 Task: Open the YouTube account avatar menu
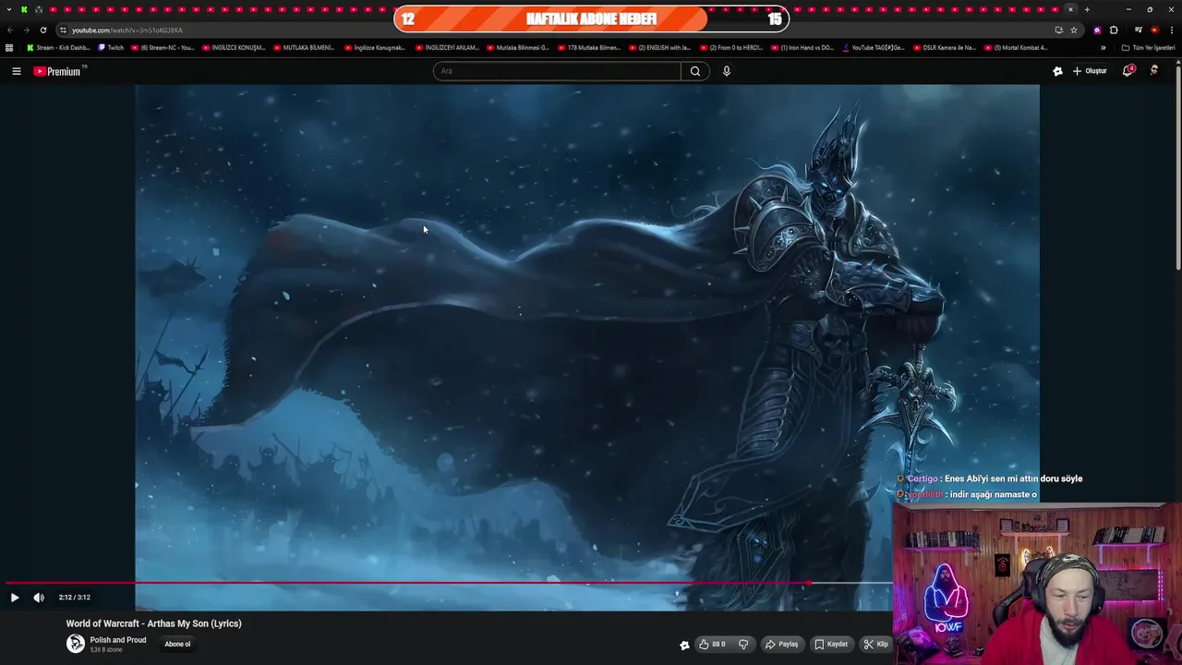click(x=1154, y=71)
